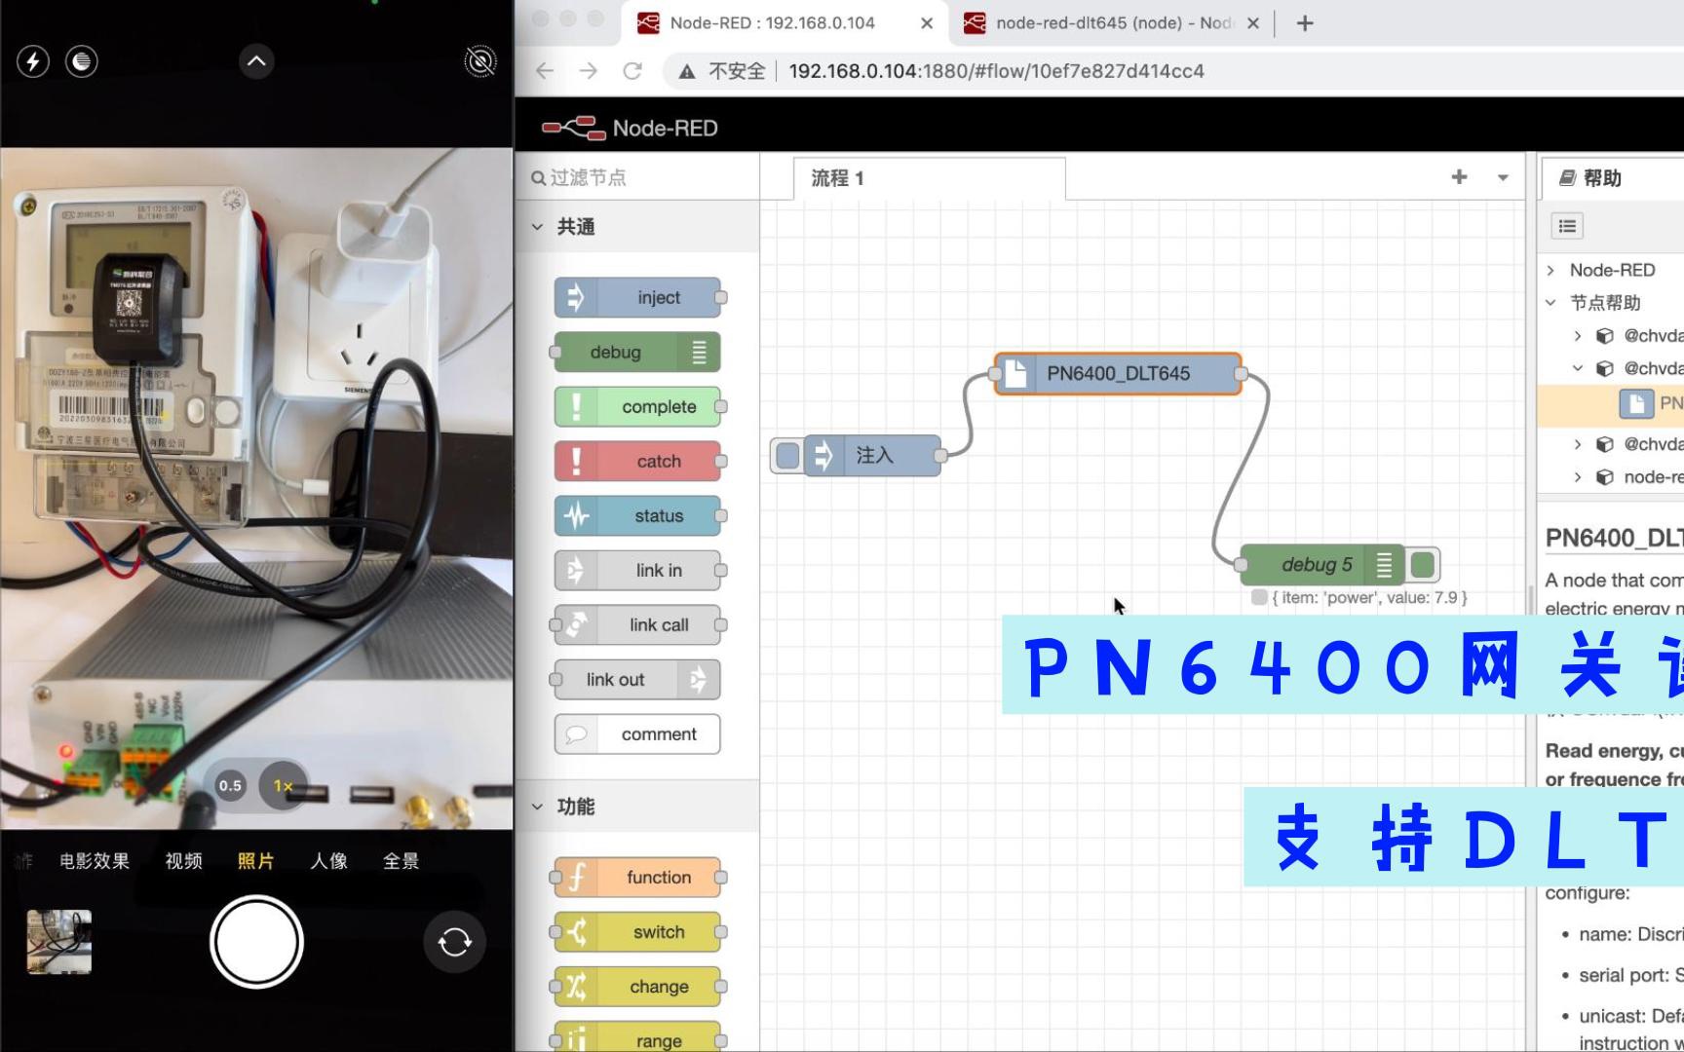Screen dimensions: 1684x1052
Task: Select the debug palette node
Action: [x=638, y=353]
